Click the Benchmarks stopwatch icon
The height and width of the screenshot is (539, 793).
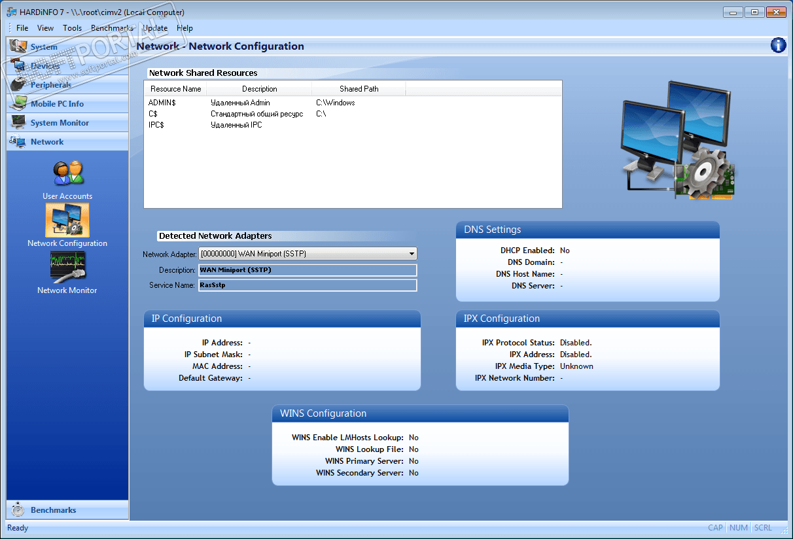(18, 510)
